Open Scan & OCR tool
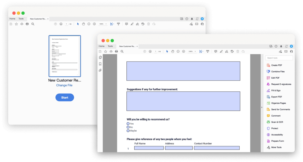The width and height of the screenshot is (303, 162). click(275, 122)
